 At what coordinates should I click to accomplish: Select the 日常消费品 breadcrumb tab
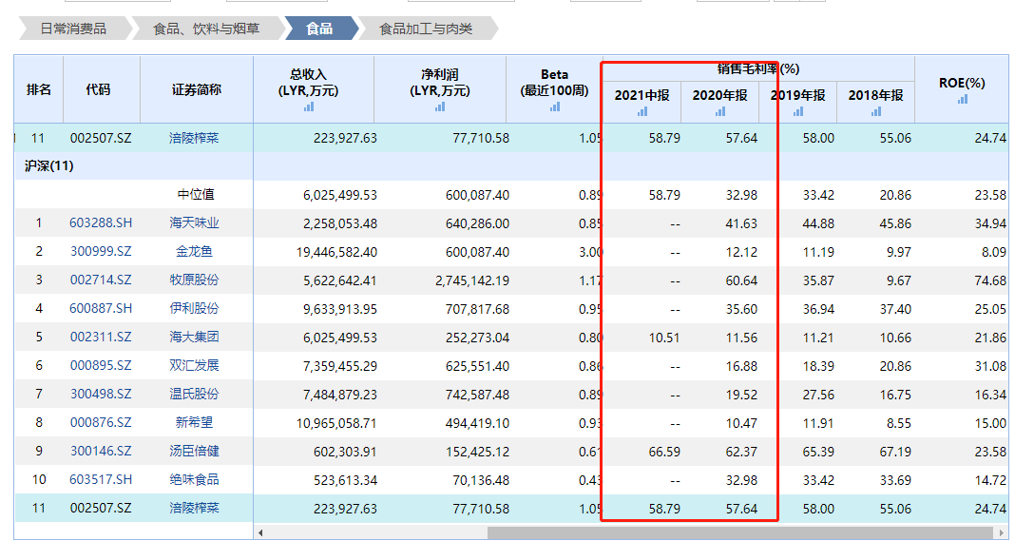click(x=73, y=29)
